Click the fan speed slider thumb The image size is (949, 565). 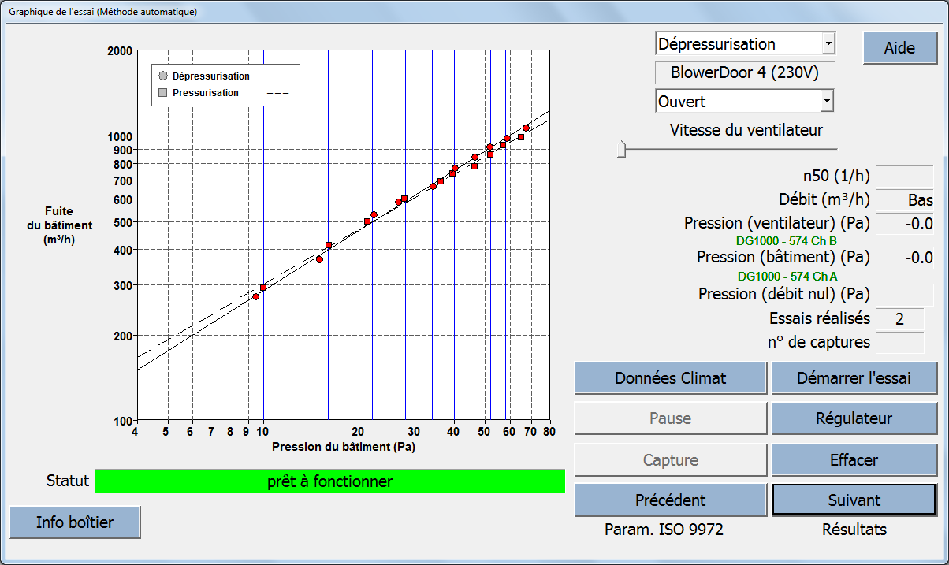tap(621, 148)
